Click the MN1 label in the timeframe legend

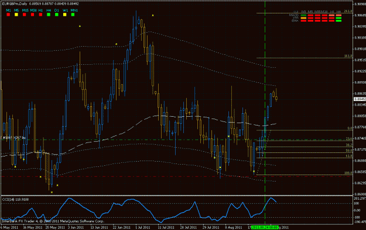pyautogui.click(x=74, y=11)
